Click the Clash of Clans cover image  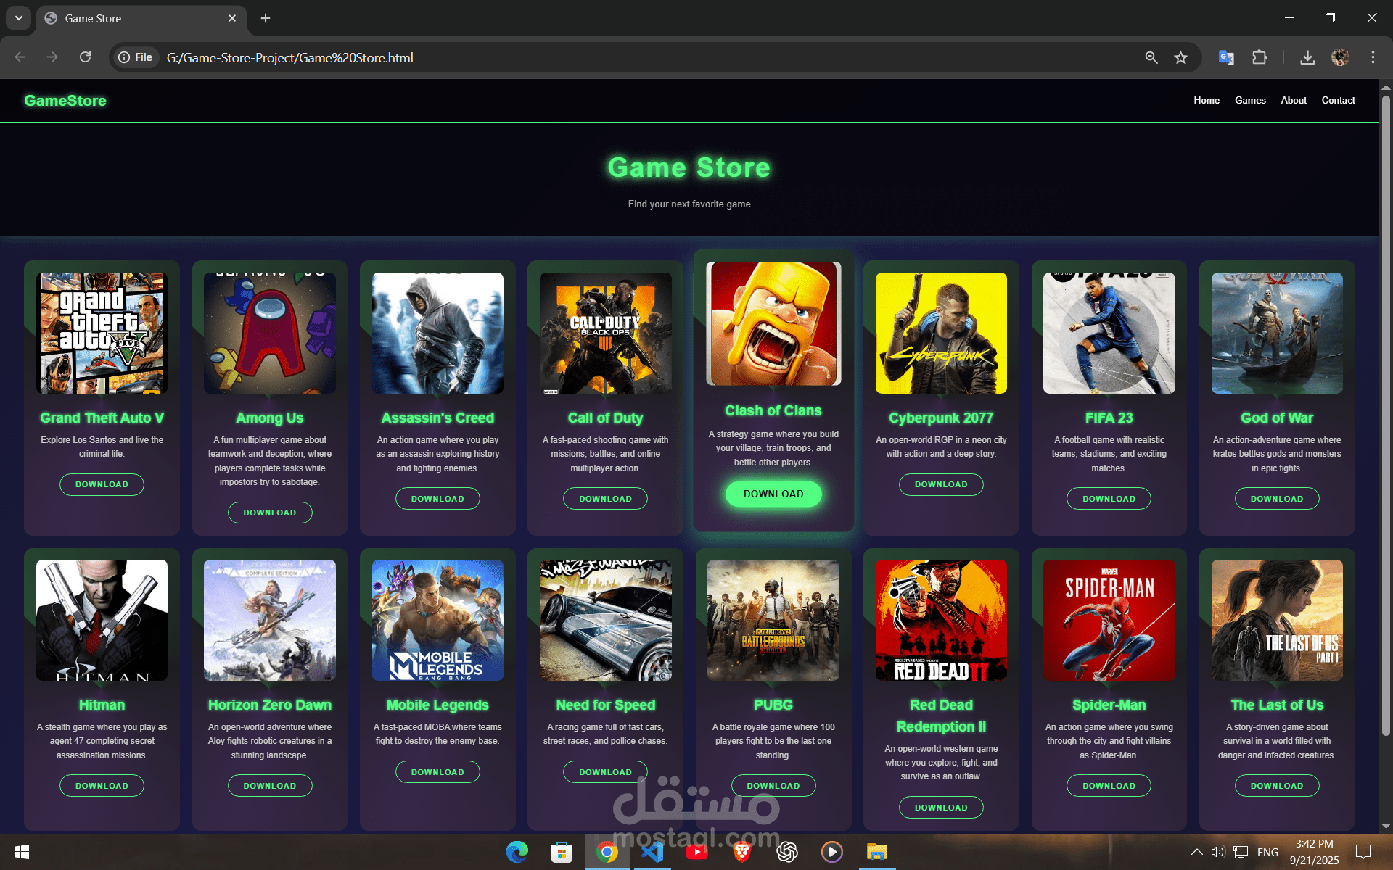click(773, 323)
